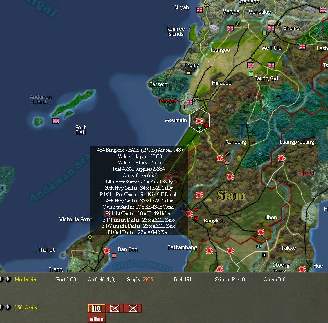Click the British flag near Lashio
Viewport: 328px width, 323px height.
pyautogui.click(x=302, y=47)
